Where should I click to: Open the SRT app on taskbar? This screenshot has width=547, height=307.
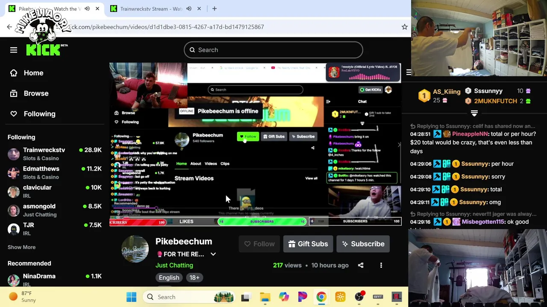(378, 297)
